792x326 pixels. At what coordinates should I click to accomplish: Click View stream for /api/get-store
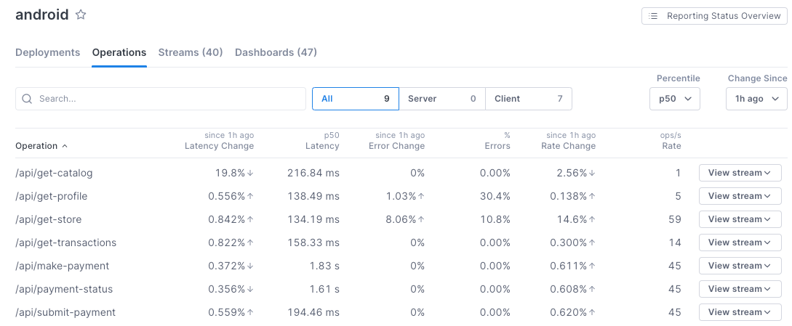click(x=740, y=219)
